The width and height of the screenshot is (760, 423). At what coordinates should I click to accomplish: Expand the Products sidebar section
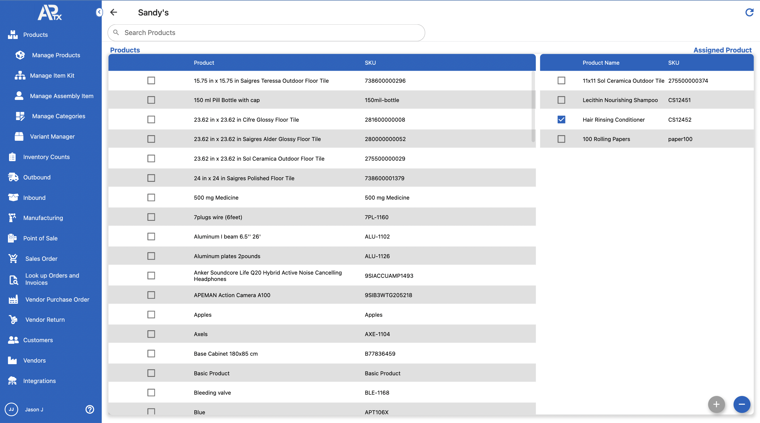point(35,35)
